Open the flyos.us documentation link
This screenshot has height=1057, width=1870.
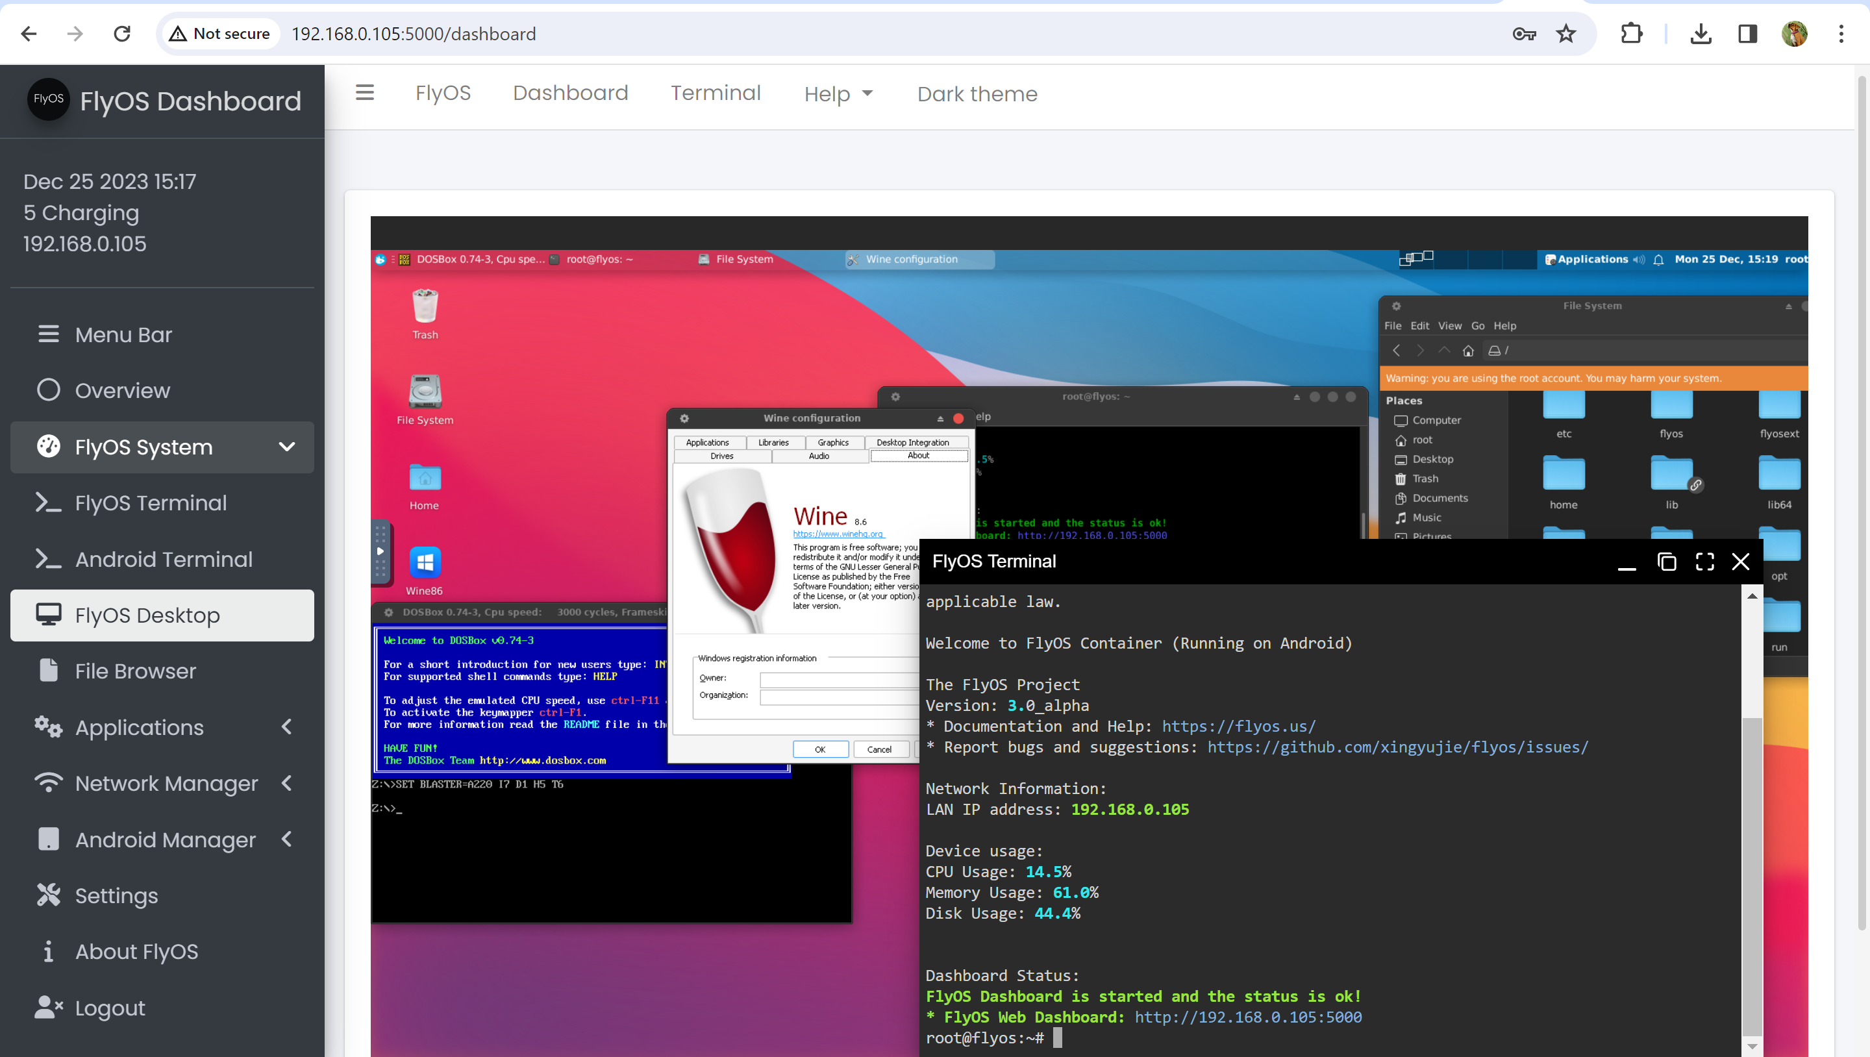point(1238,726)
